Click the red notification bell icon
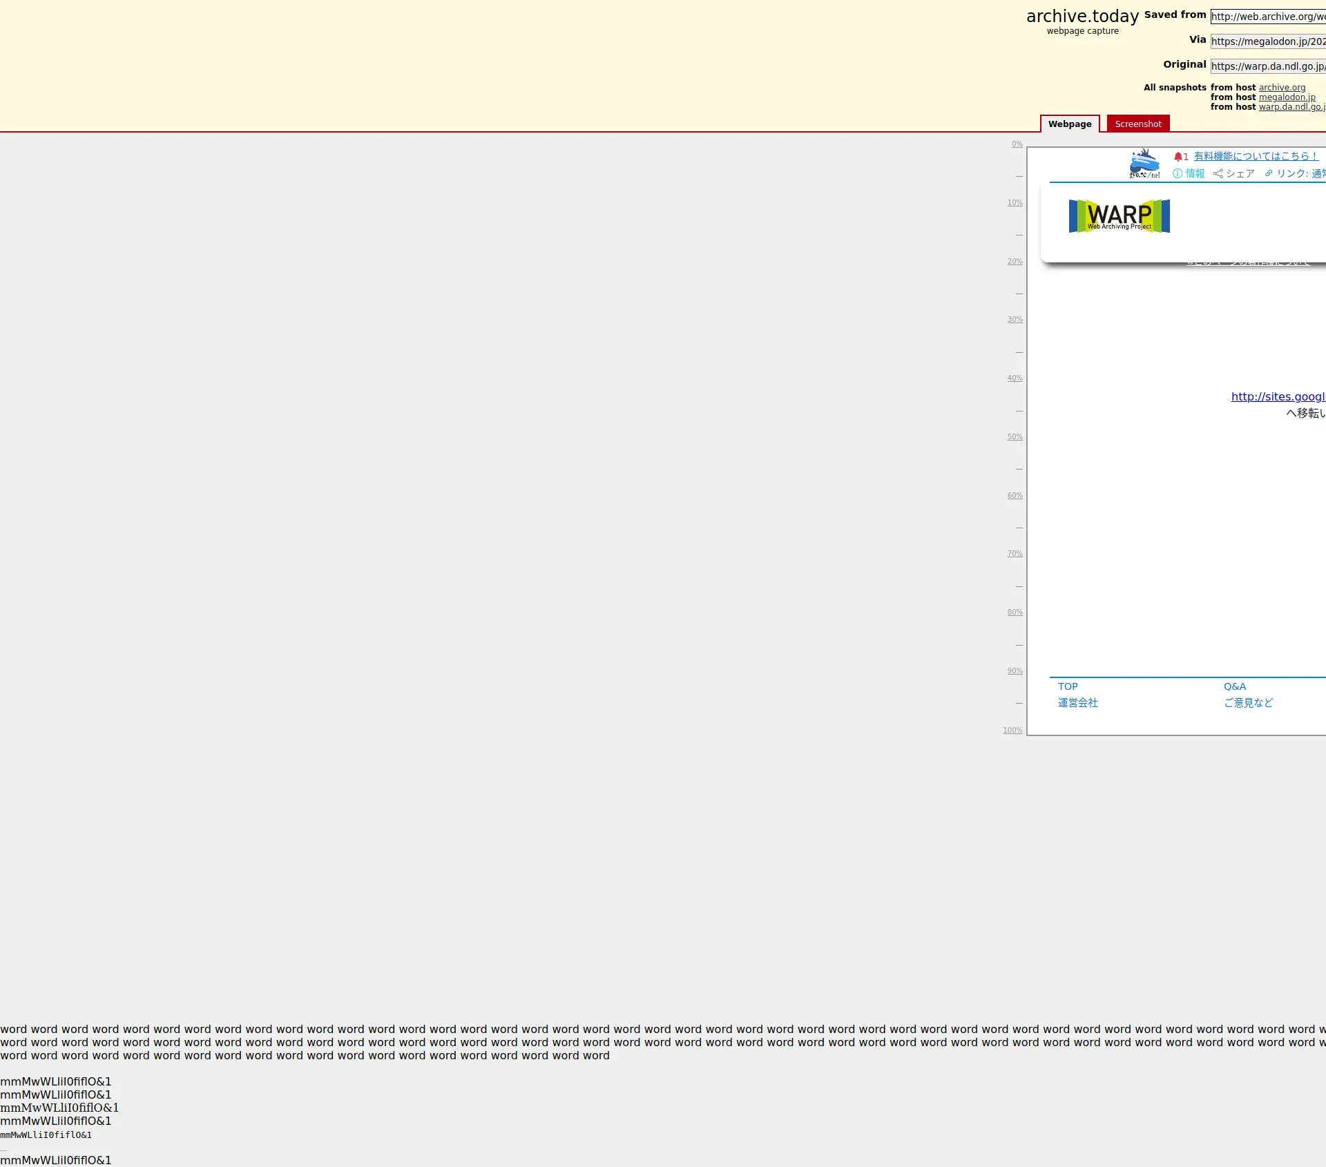The width and height of the screenshot is (1326, 1167). [1178, 157]
